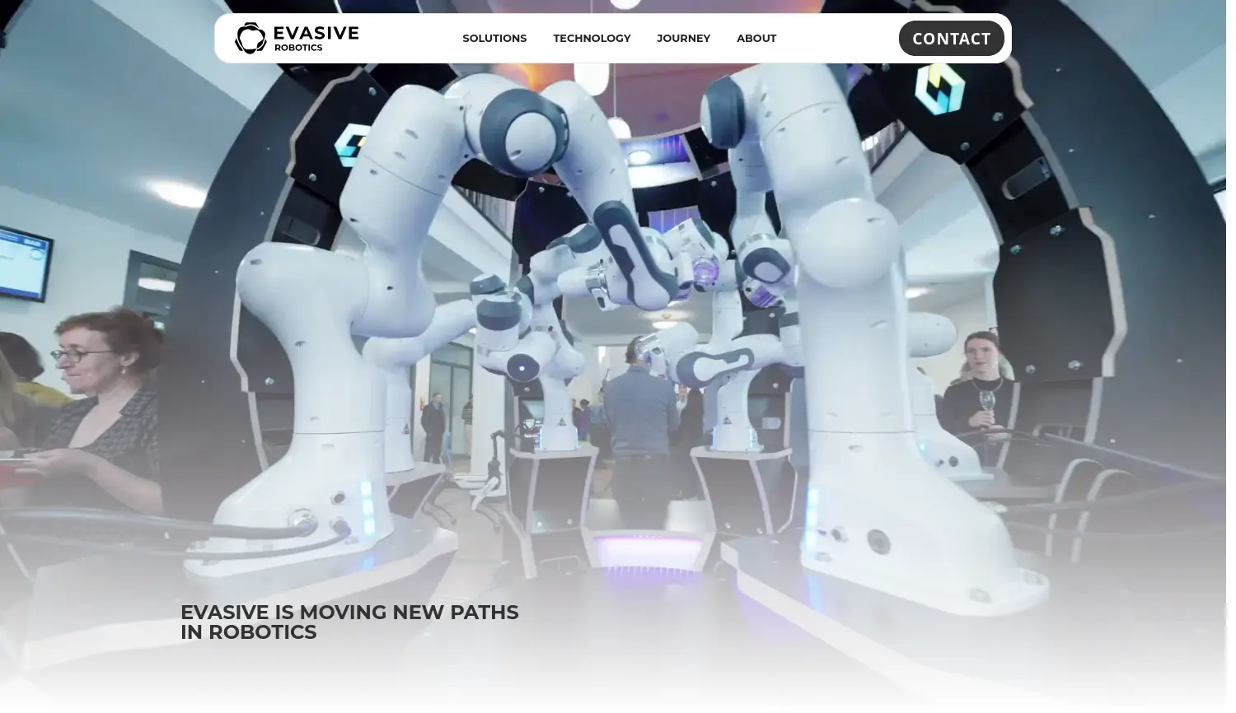Click the purple glowing panel at bottom center
This screenshot has height=713, width=1236.
(647, 549)
